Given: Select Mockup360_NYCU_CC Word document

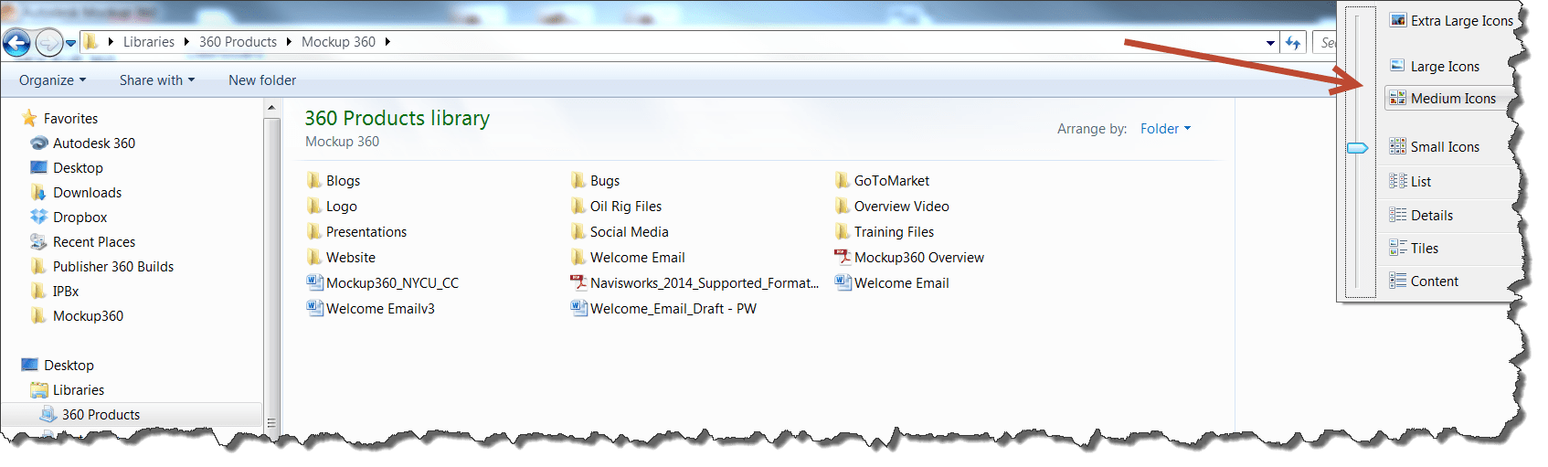Looking at the screenshot, I should (383, 282).
